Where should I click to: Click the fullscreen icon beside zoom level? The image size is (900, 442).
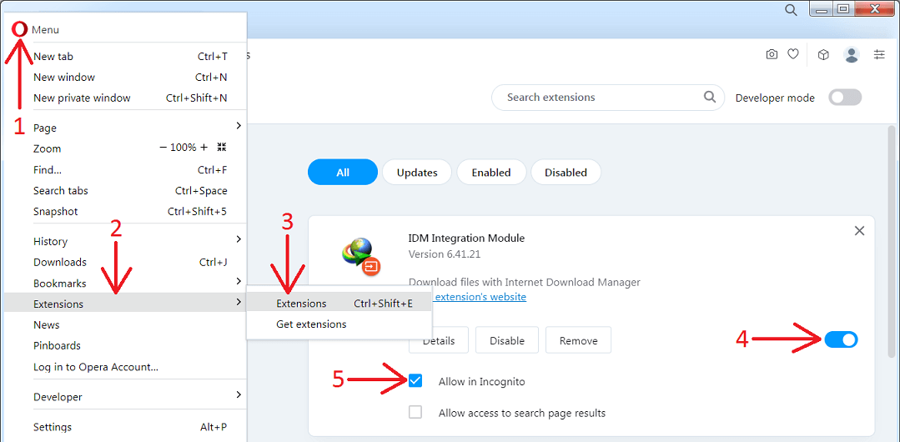(x=222, y=148)
